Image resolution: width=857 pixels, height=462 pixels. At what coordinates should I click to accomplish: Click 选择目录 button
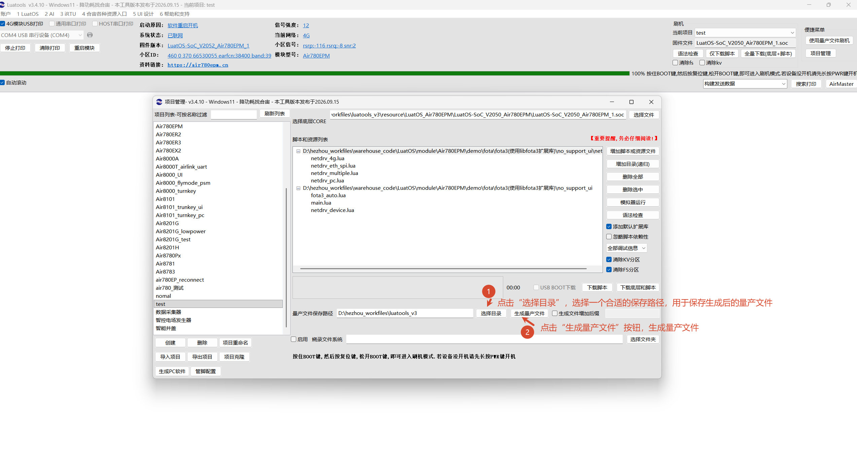point(491,313)
